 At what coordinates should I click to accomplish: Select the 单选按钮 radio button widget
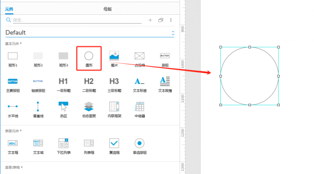coord(139,146)
